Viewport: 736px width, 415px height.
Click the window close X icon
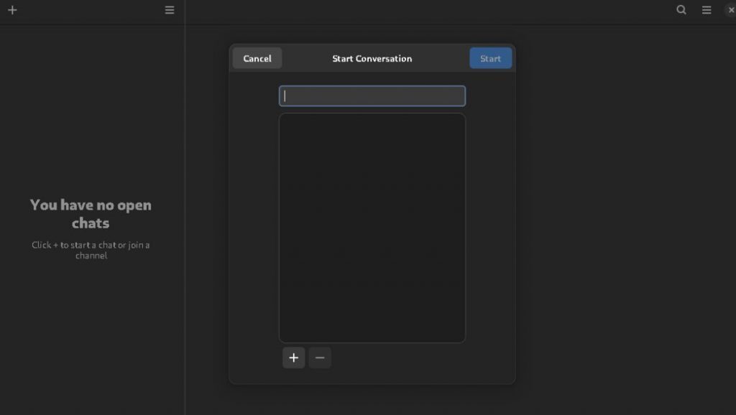[730, 10]
